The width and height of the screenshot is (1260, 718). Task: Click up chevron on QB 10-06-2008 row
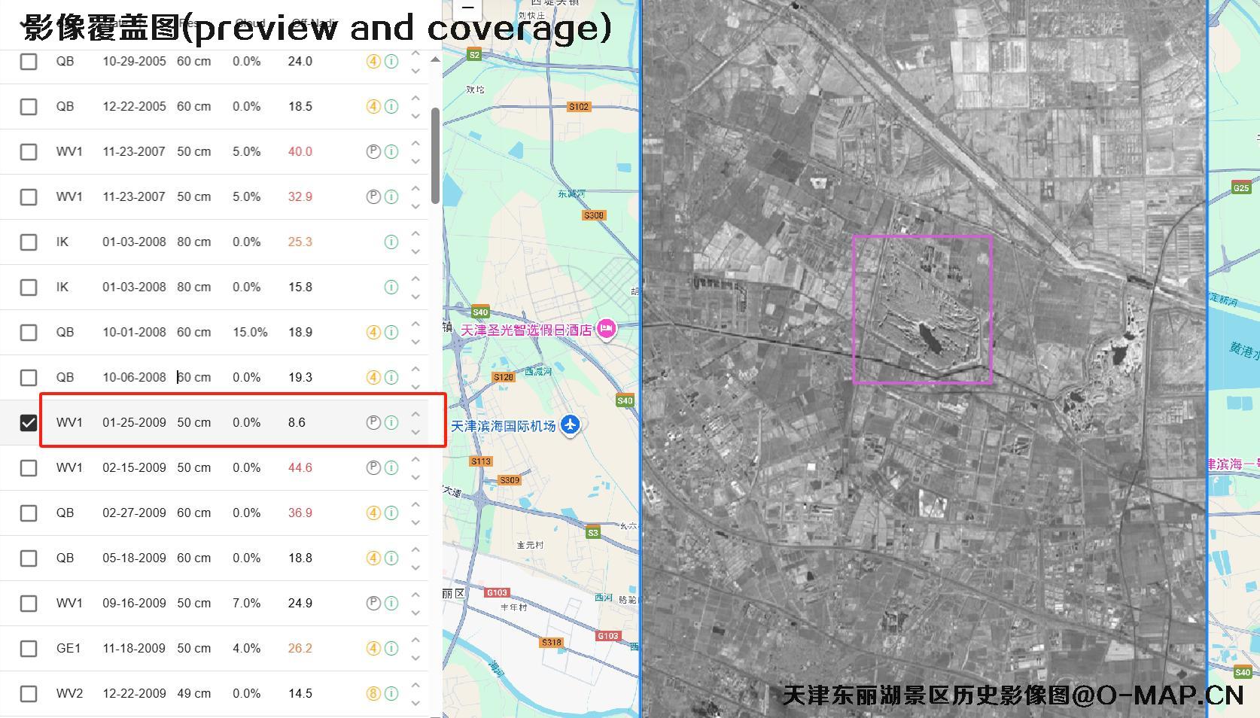(415, 368)
